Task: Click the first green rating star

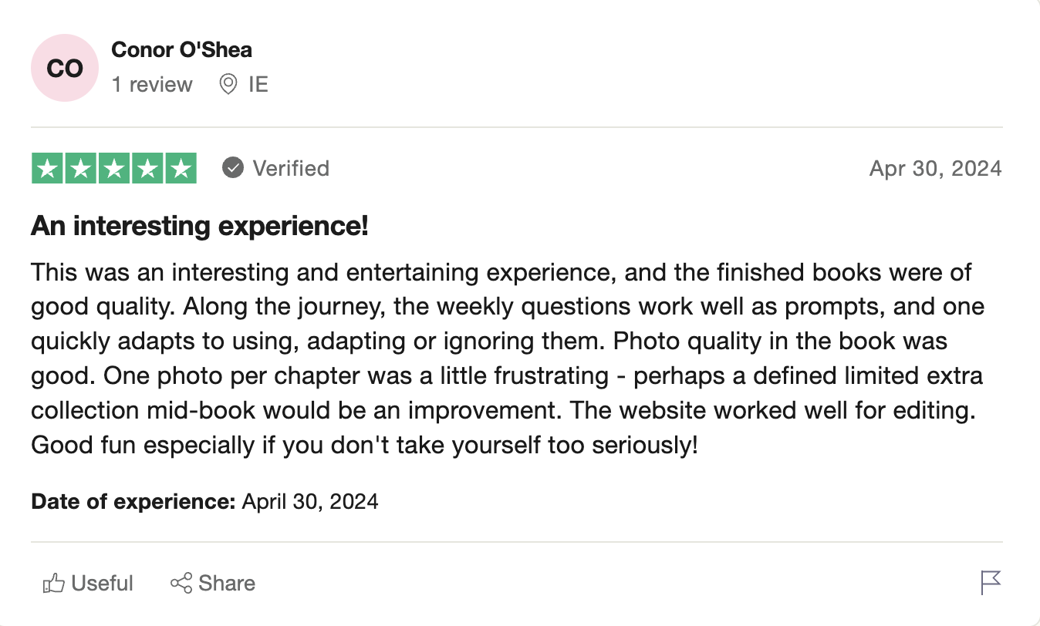Action: pos(48,169)
